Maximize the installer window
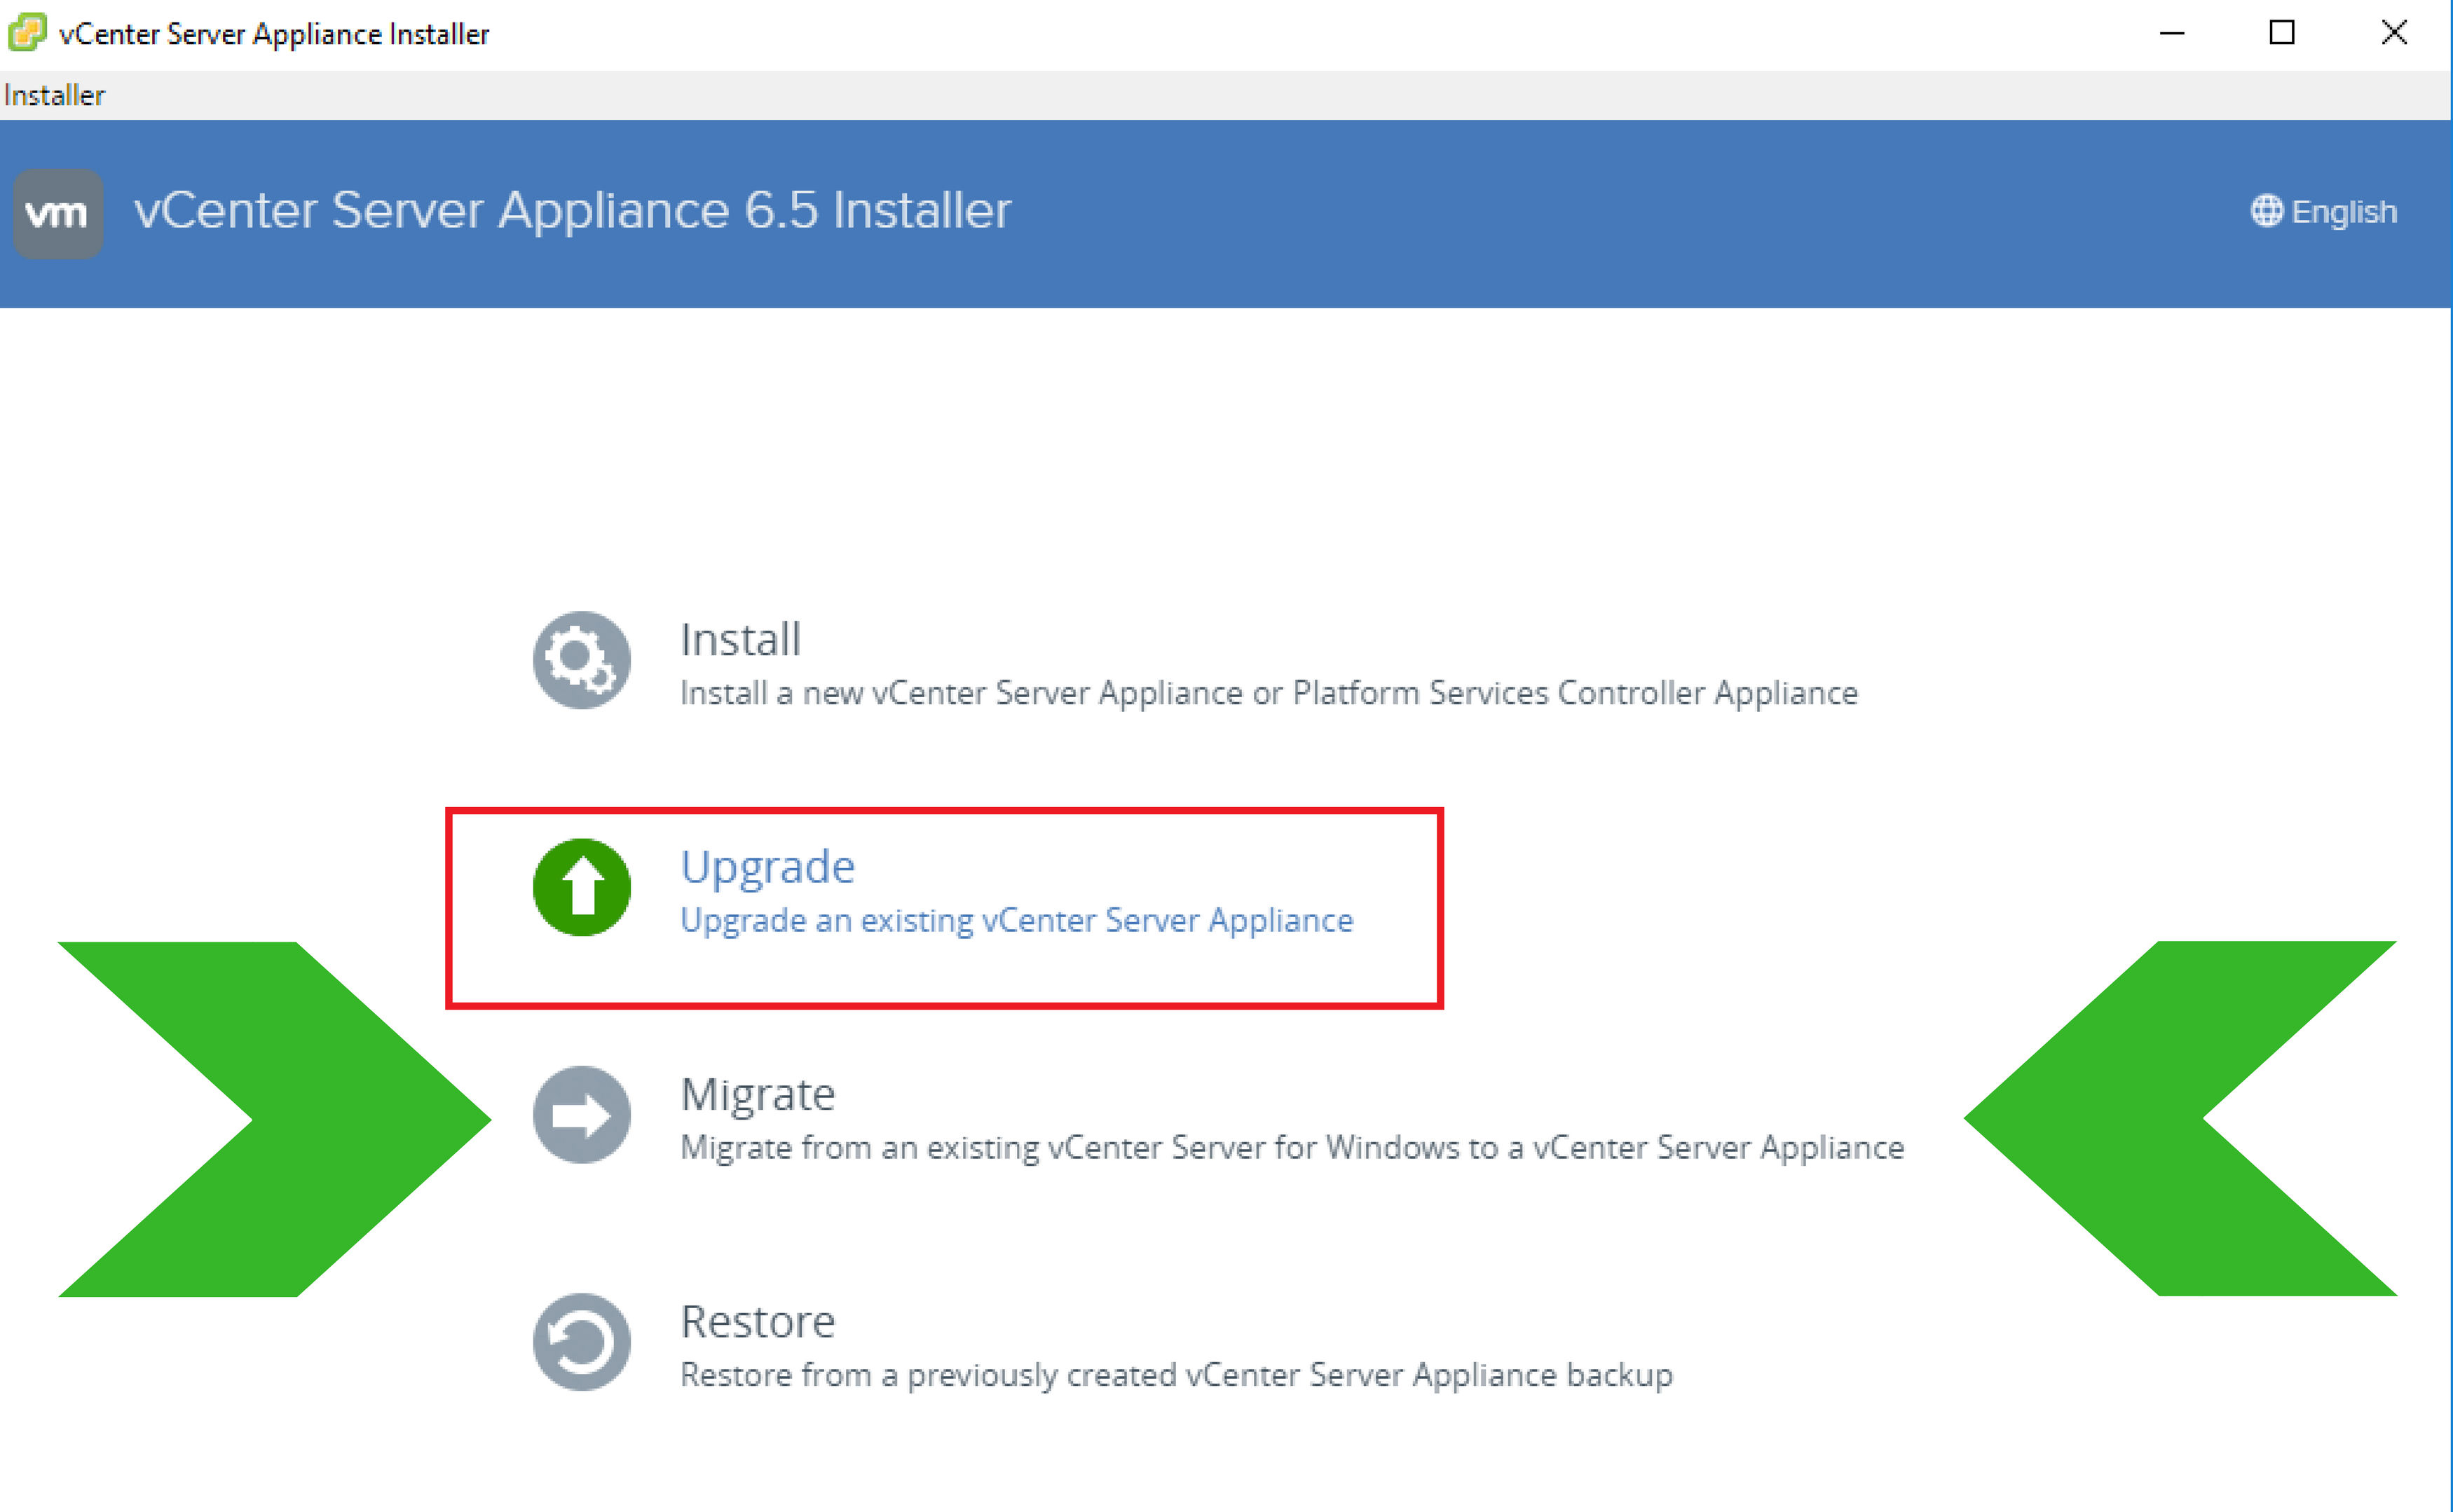The image size is (2453, 1512). click(x=2281, y=33)
